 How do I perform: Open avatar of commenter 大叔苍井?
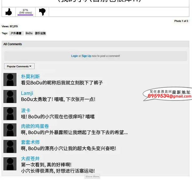pyautogui.click(x=10, y=164)
